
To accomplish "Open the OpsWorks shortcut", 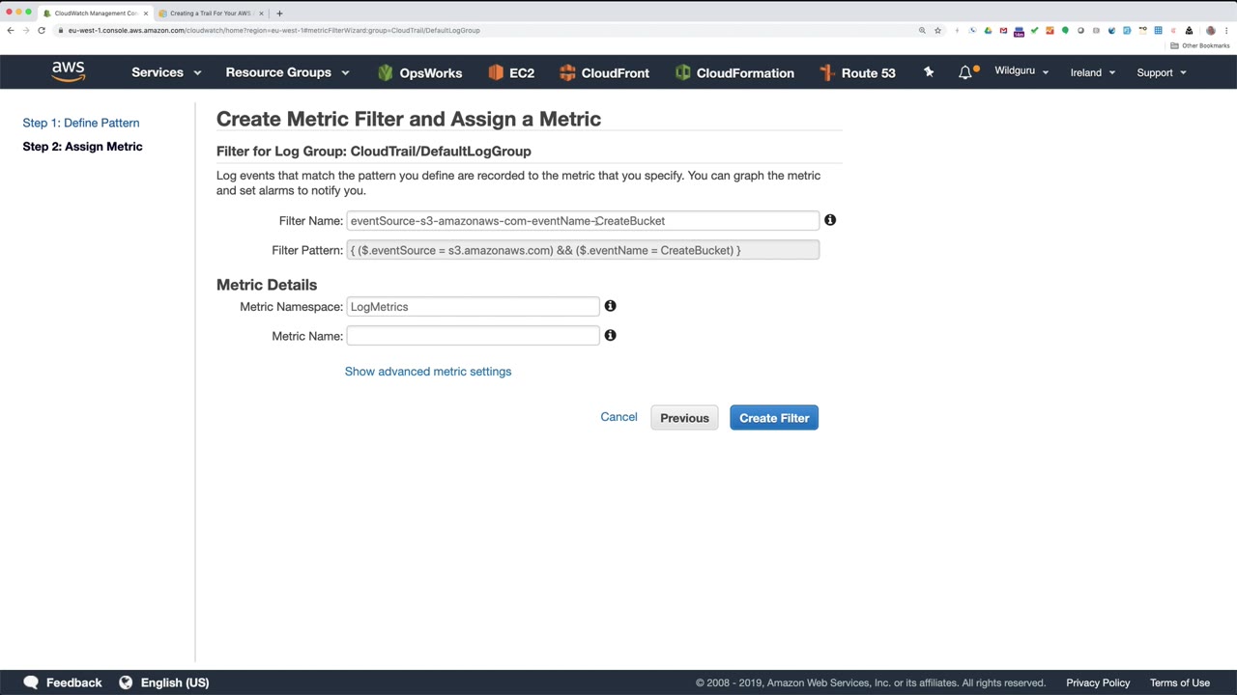I will tap(419, 72).
